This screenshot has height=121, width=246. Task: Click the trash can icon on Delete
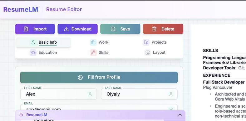pyautogui.click(x=154, y=29)
